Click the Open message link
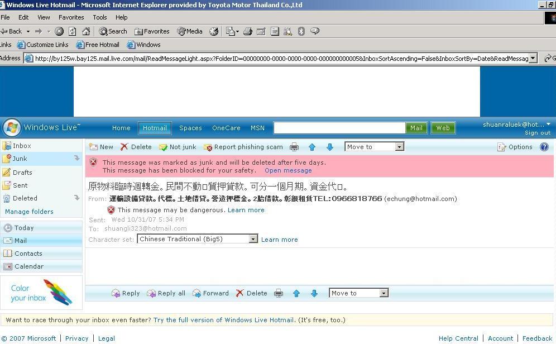The image size is (556, 344). click(288, 170)
